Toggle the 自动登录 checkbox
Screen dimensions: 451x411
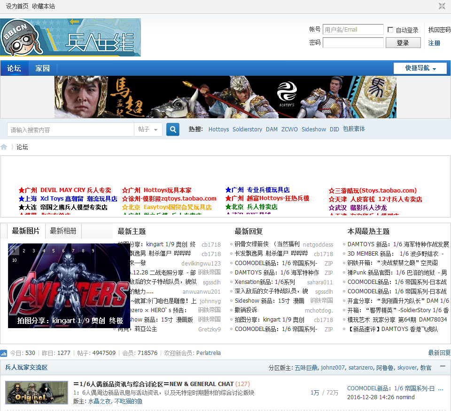(x=390, y=30)
